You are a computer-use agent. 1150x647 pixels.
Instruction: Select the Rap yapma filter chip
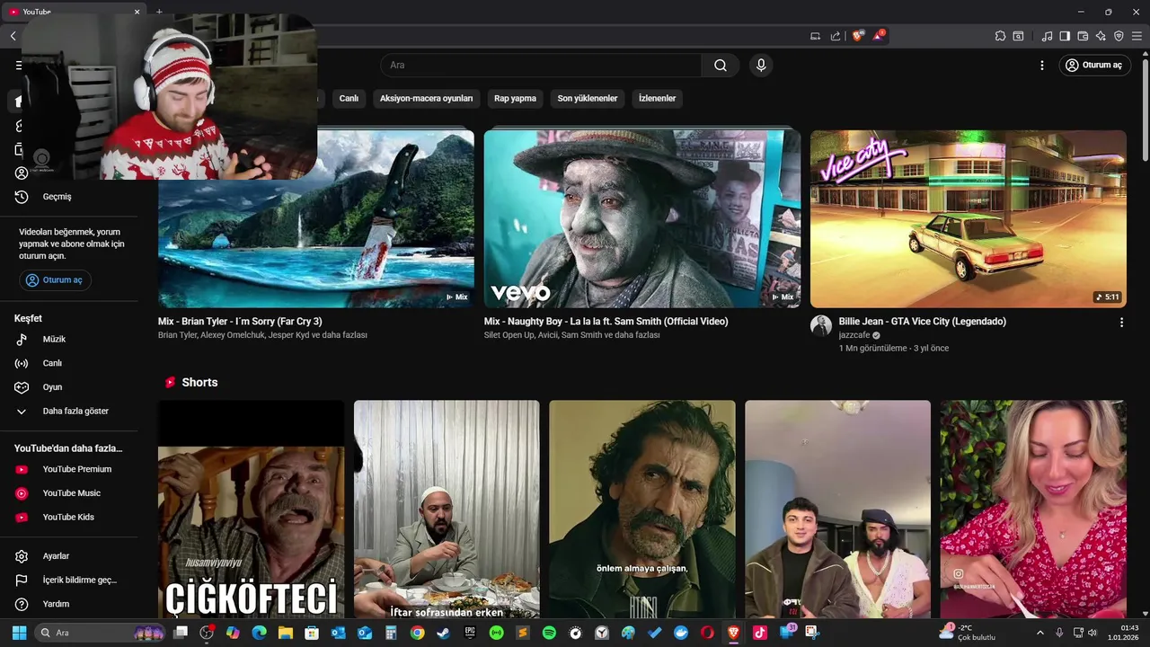pos(515,98)
